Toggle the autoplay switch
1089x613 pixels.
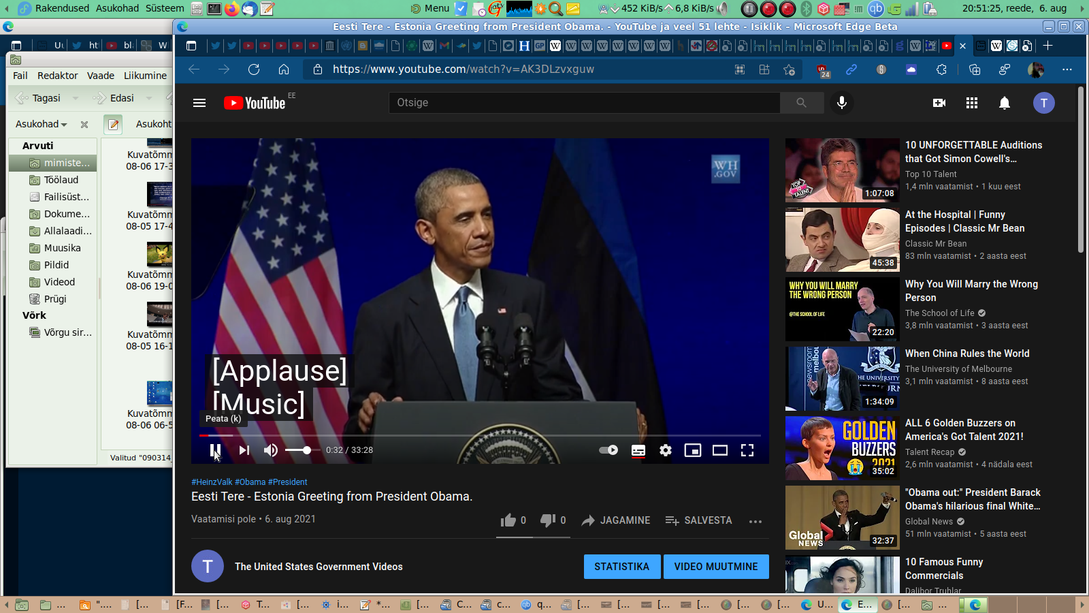pyautogui.click(x=608, y=450)
